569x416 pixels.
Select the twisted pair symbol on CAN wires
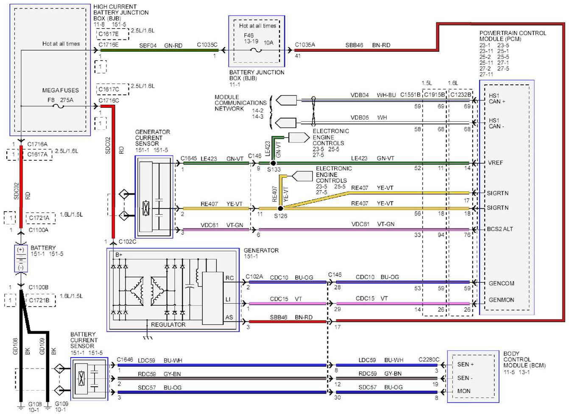tap(313, 112)
